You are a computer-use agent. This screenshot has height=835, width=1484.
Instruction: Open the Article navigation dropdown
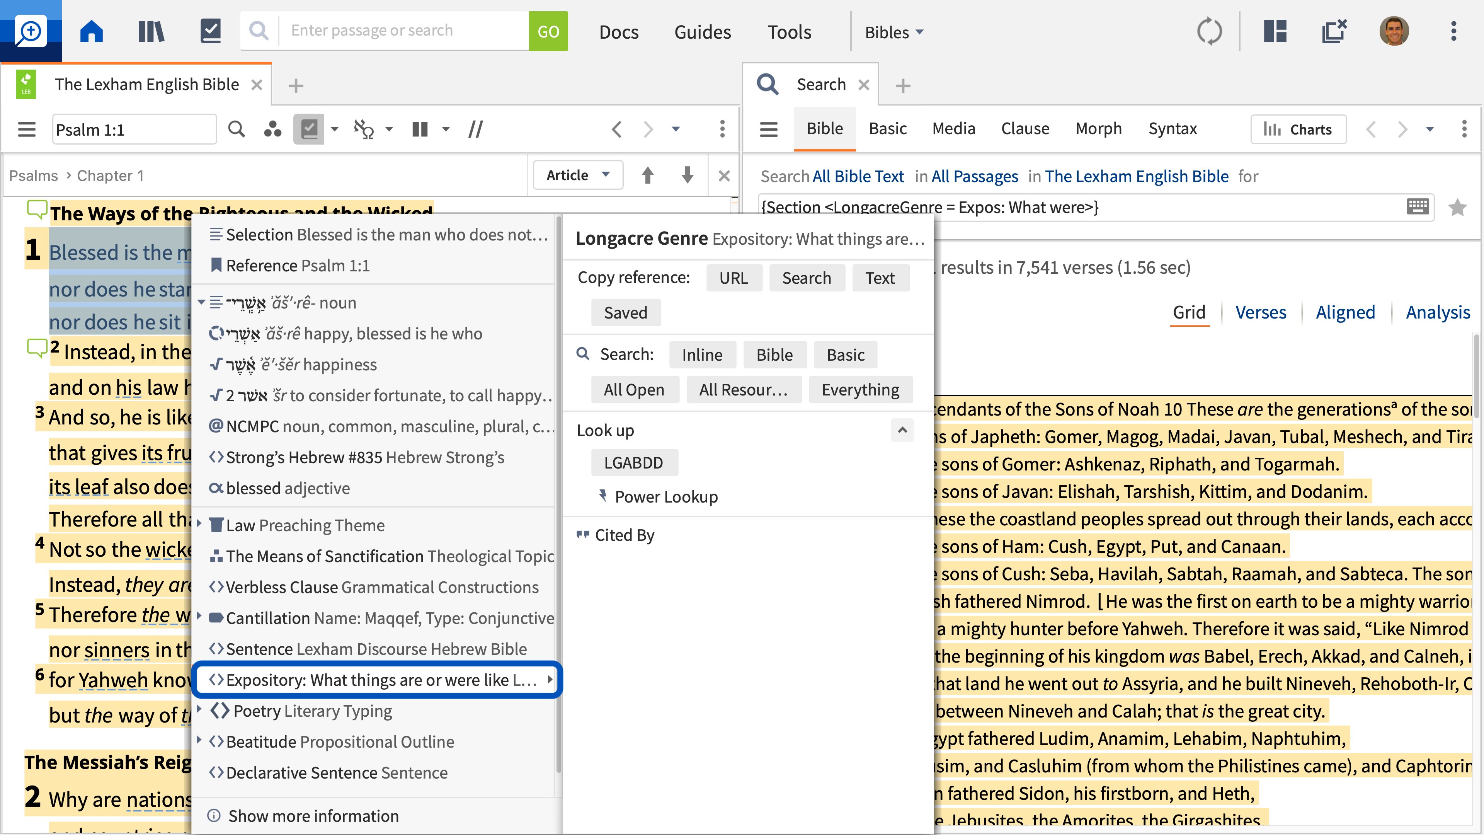coord(578,175)
